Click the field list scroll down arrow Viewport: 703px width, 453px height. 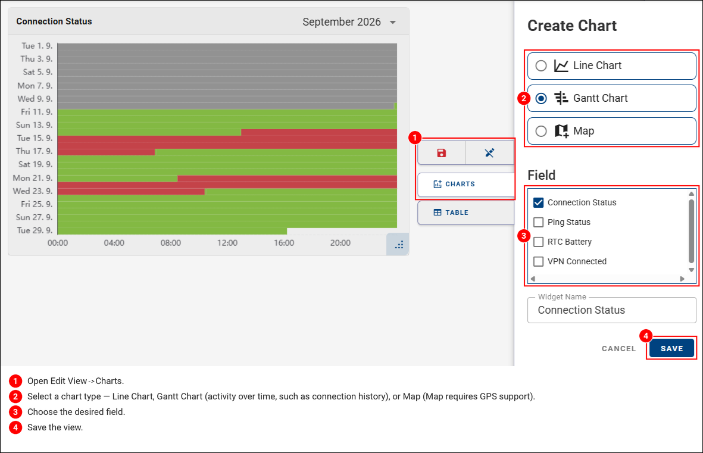click(691, 270)
